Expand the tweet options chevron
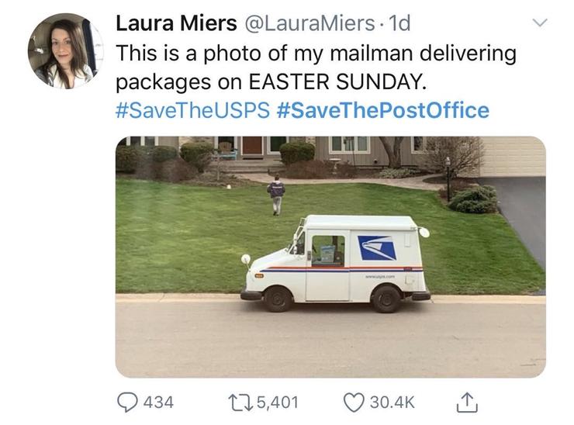Screen dimensions: 574x425 (541, 23)
